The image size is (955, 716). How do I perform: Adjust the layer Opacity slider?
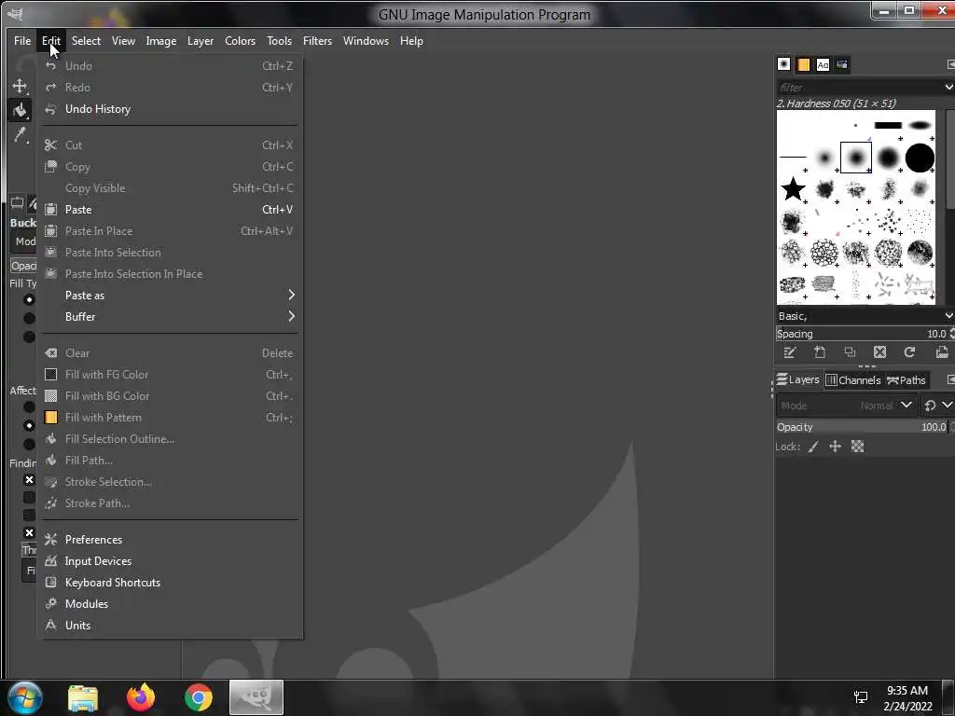[x=862, y=427]
